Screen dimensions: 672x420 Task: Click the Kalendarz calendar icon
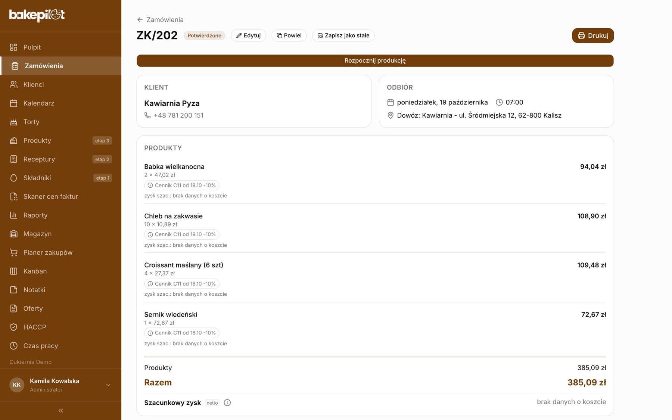pyautogui.click(x=14, y=103)
